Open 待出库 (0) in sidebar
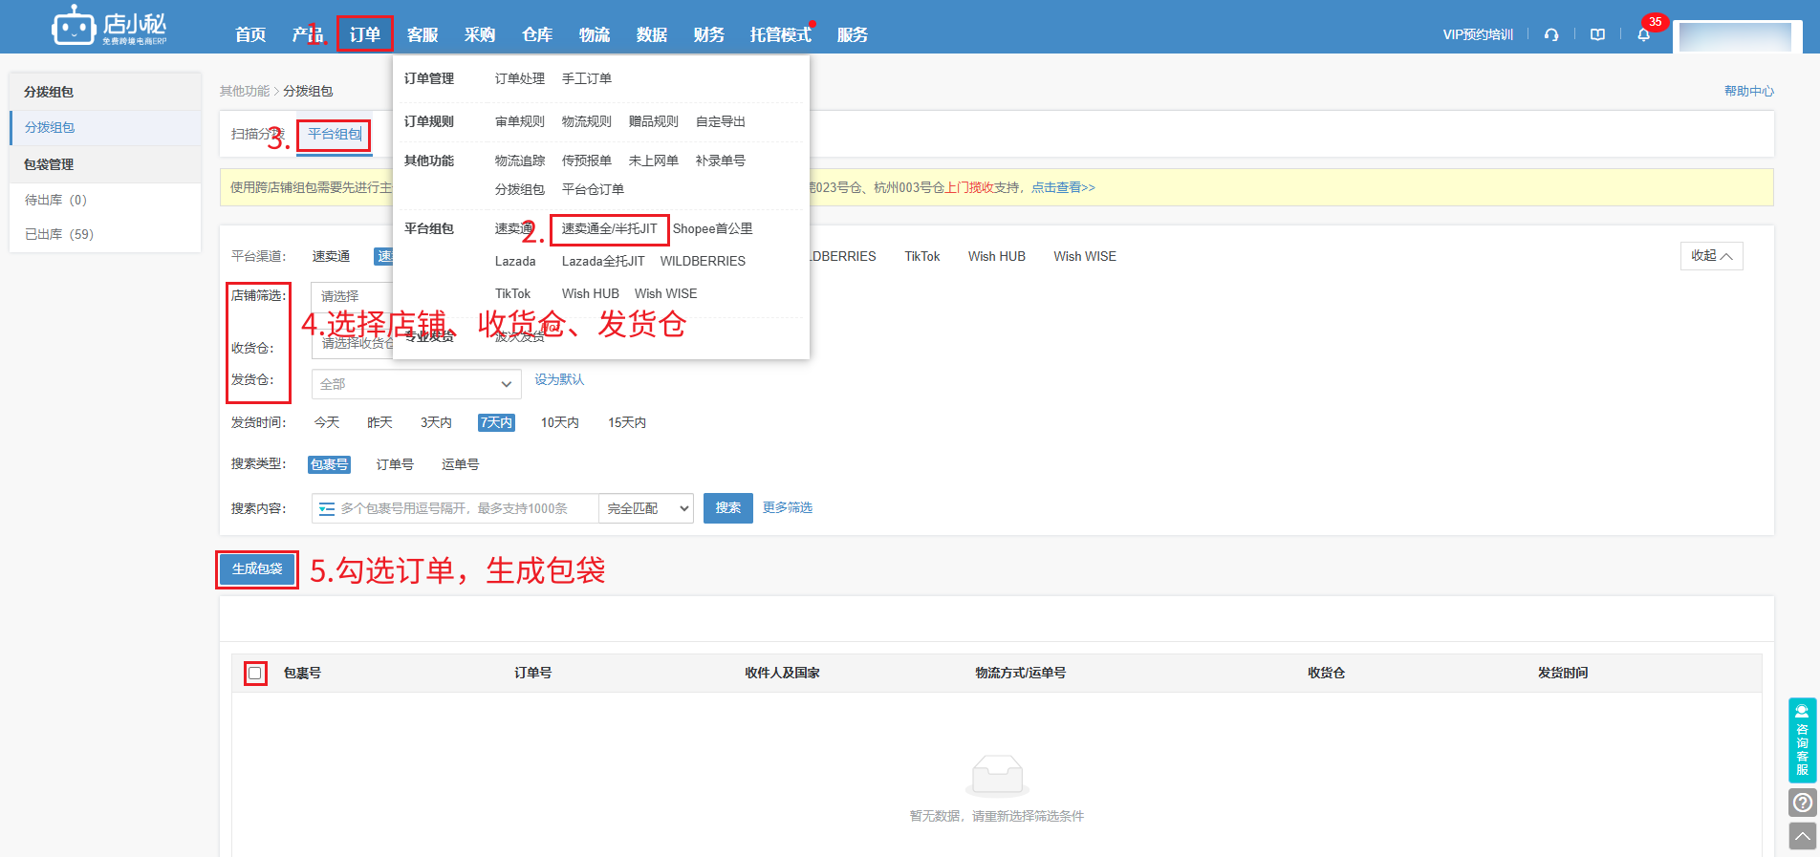1820x857 pixels. click(55, 201)
